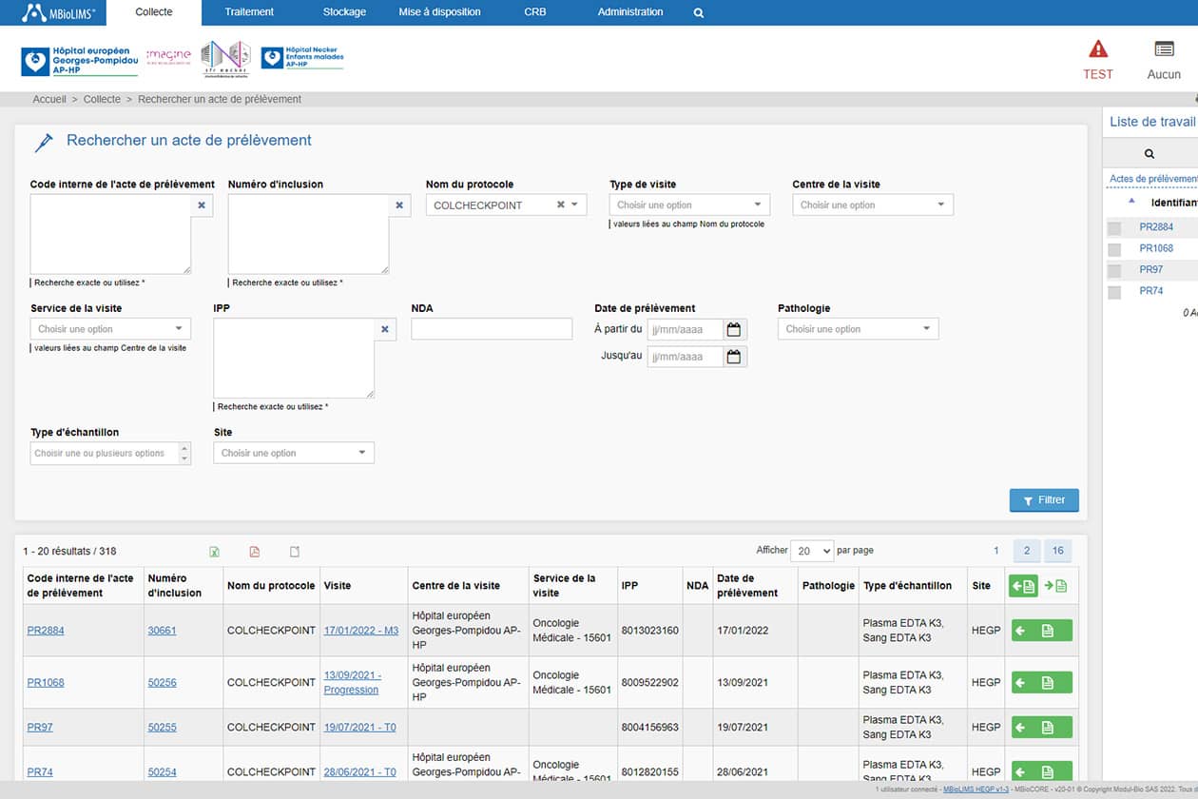Viewport: 1198px width, 799px height.
Task: Open calendar for À partir du date
Action: (734, 329)
